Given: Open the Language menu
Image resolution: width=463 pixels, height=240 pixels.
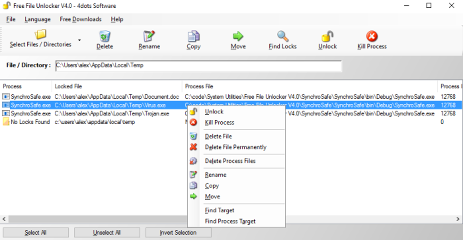Looking at the screenshot, I should point(38,19).
